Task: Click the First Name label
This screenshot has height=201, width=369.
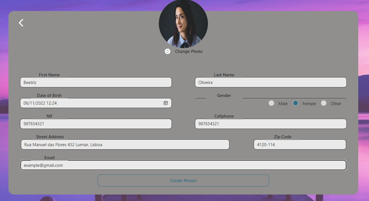Action: click(49, 75)
